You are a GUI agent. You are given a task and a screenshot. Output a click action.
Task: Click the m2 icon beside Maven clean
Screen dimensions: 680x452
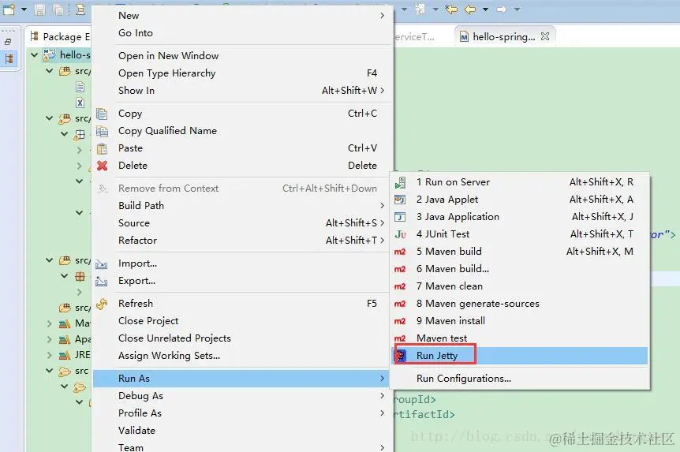[400, 286]
